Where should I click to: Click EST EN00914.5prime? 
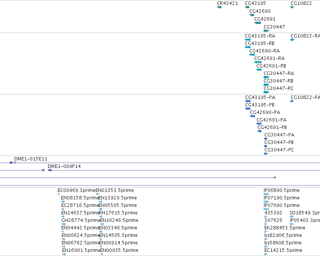(x=118, y=243)
